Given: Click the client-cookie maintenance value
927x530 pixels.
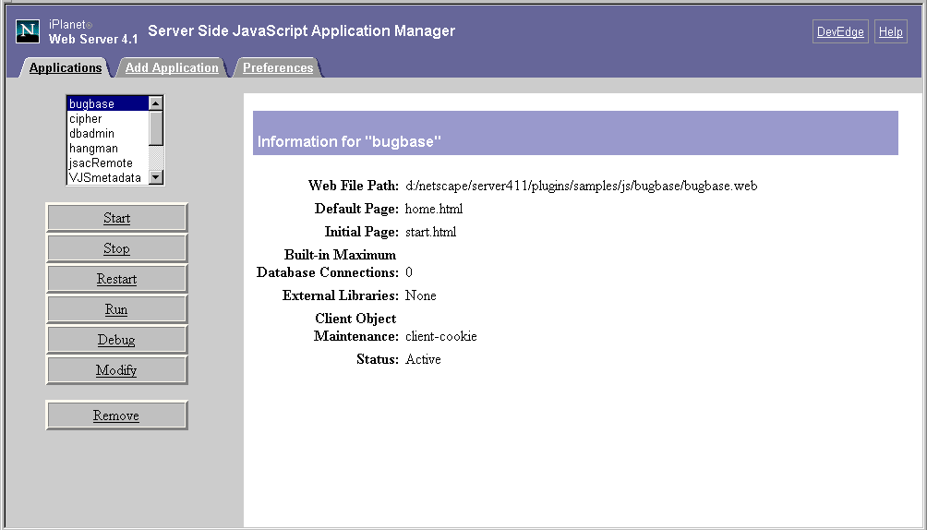Looking at the screenshot, I should pos(441,337).
